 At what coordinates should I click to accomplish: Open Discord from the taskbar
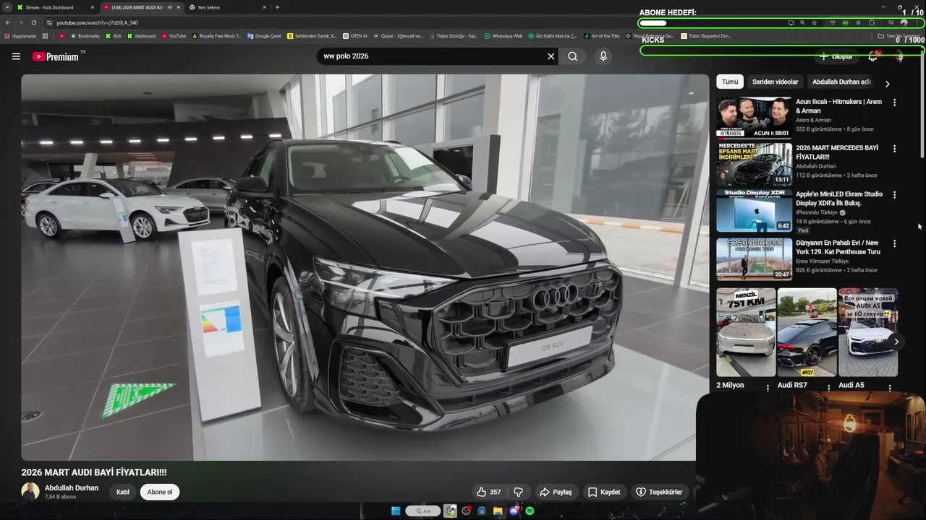pyautogui.click(x=514, y=511)
